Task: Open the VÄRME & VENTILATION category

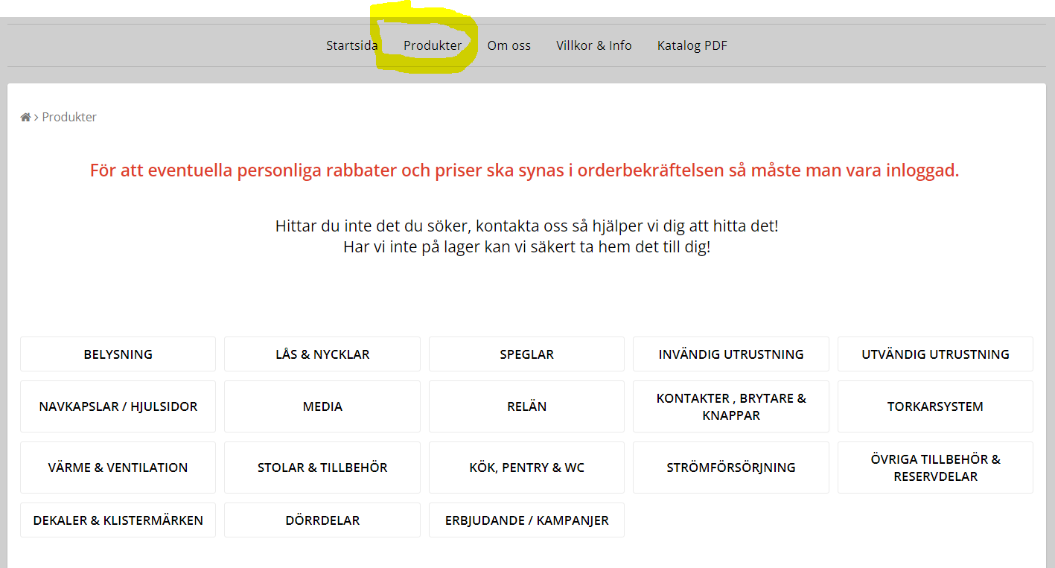Action: 118,468
